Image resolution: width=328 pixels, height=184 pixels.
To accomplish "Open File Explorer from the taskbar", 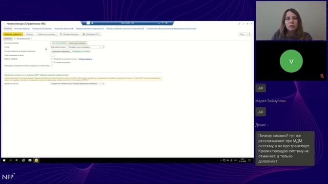I will 30,160.
